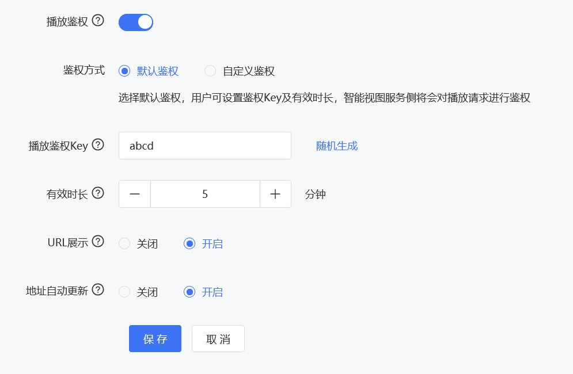Select 默认鉴权 radio option

pyautogui.click(x=124, y=71)
